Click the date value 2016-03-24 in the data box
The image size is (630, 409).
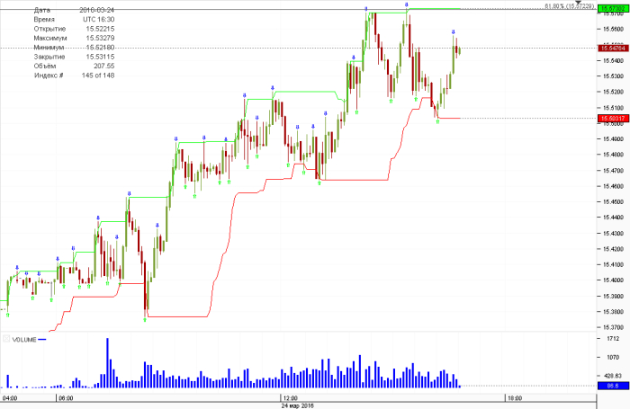click(x=97, y=10)
